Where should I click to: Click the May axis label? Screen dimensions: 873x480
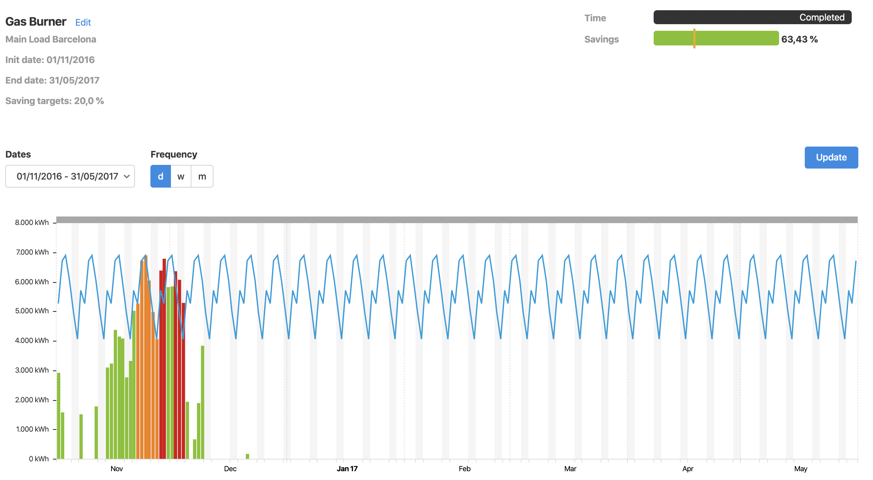[x=800, y=469]
